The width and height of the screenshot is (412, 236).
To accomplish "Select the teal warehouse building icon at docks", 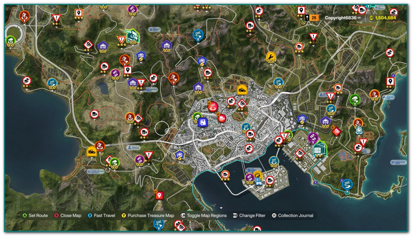I will click(320, 149).
